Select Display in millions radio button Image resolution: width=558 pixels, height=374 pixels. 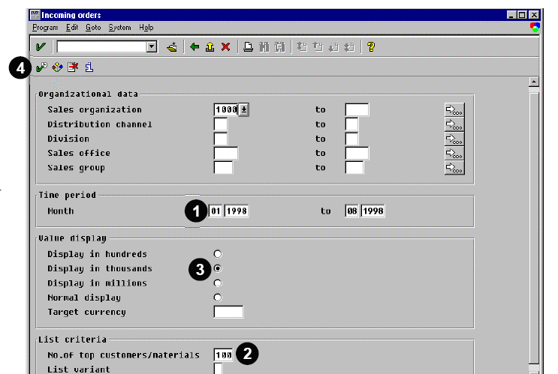point(218,283)
